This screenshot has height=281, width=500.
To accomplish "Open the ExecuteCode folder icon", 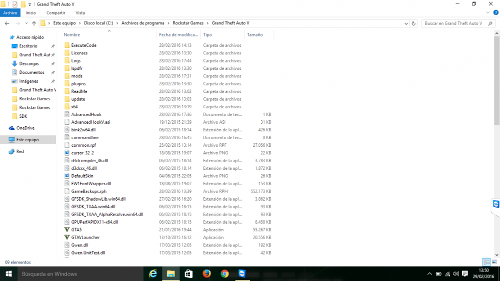I will point(67,45).
